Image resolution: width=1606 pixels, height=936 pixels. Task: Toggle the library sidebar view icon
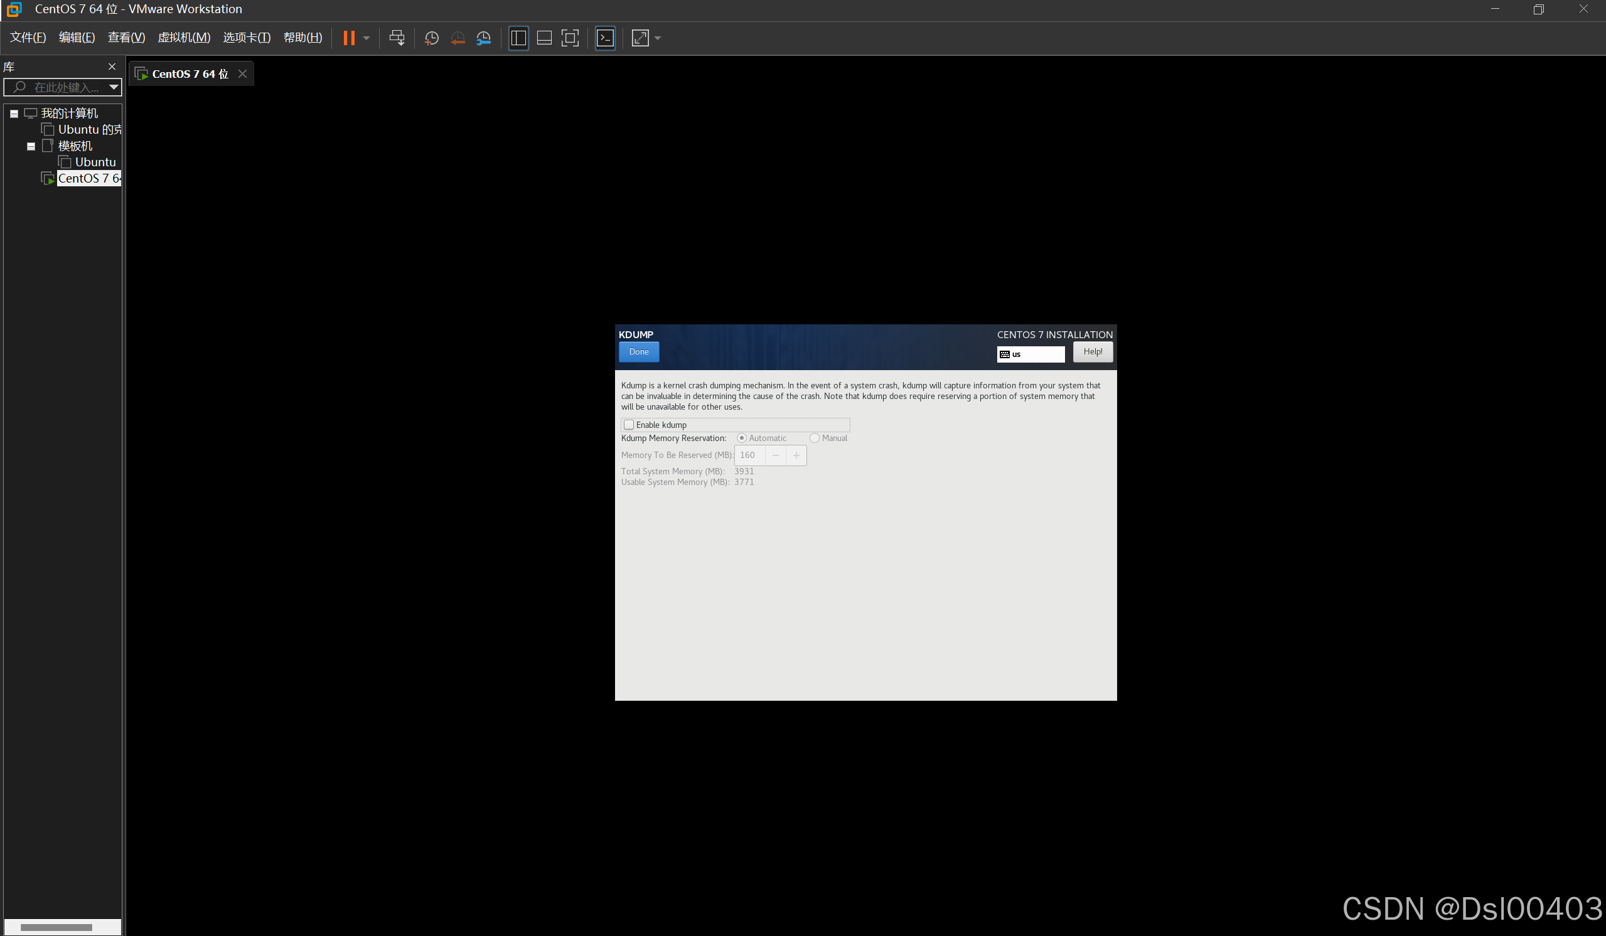pyautogui.click(x=519, y=38)
